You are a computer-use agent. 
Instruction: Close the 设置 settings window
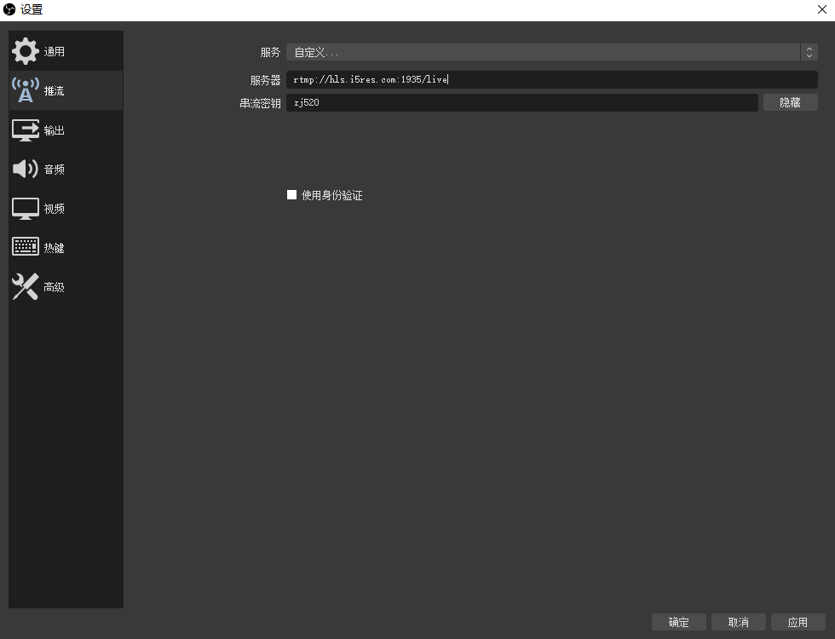click(x=821, y=9)
